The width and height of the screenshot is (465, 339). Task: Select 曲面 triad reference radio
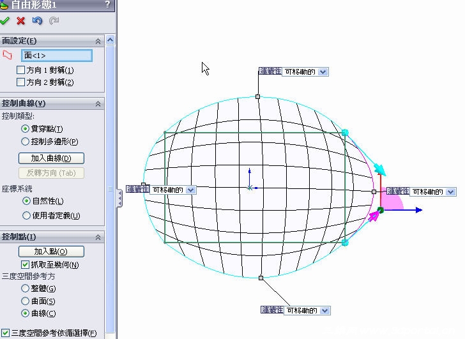25,301
